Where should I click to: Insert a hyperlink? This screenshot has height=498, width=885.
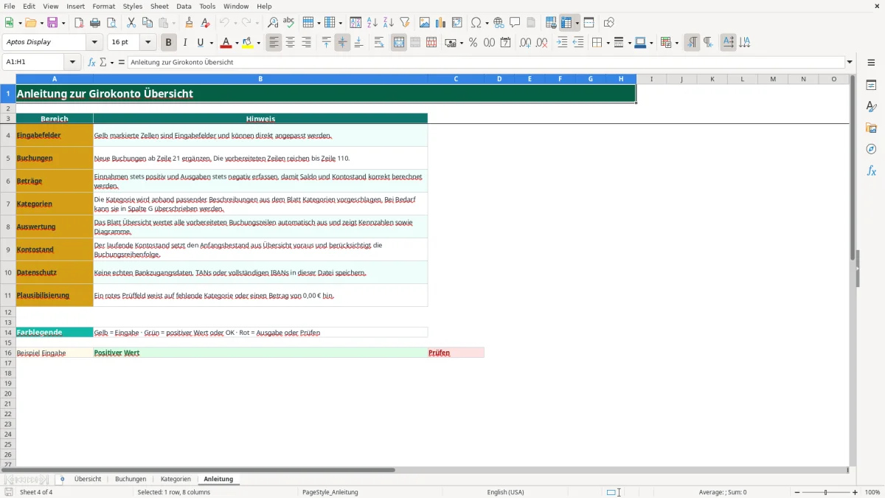(x=499, y=23)
